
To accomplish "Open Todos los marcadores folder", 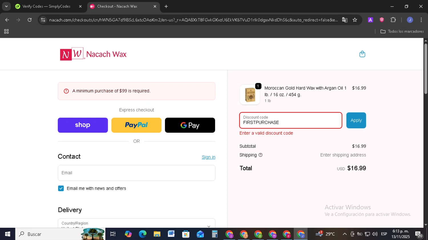I will click(402, 32).
